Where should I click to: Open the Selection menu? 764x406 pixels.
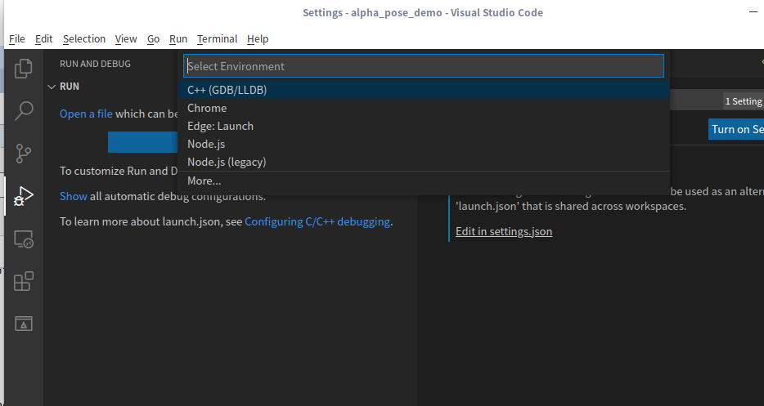coord(83,39)
